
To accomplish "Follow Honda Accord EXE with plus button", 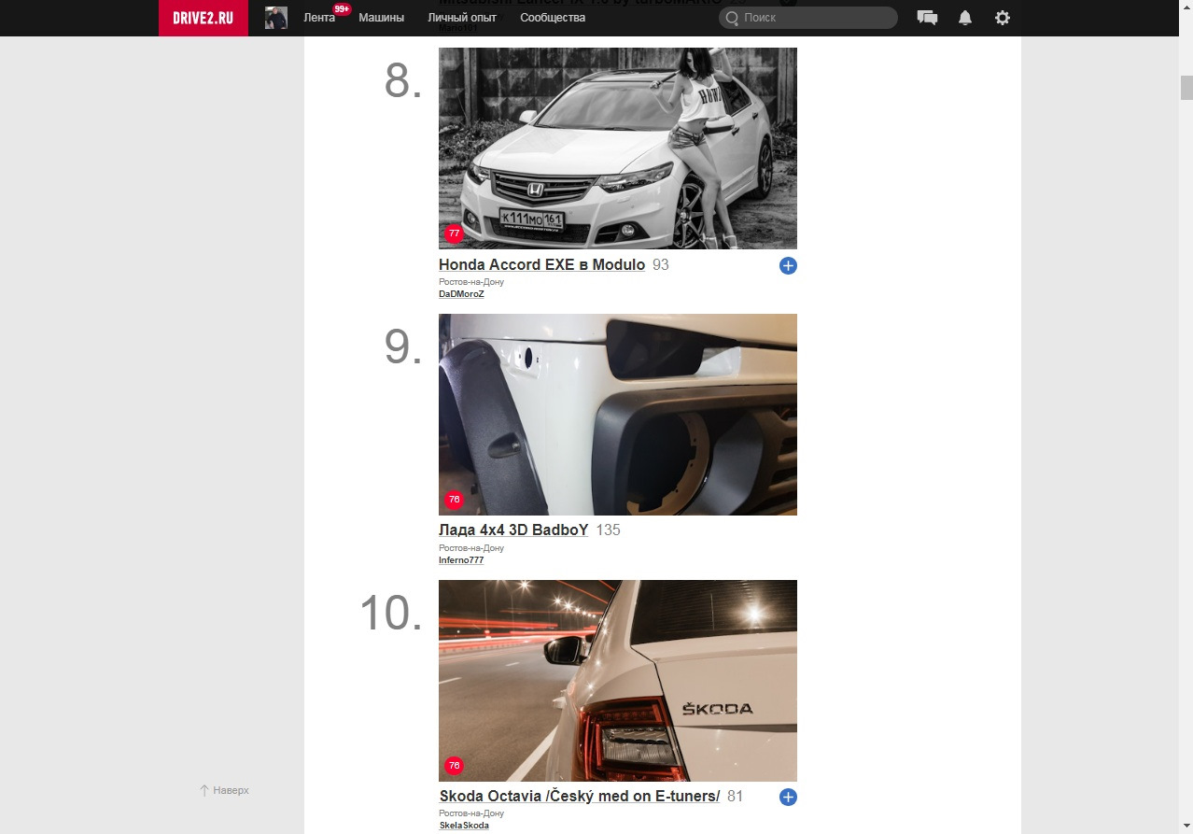I will pyautogui.click(x=788, y=266).
